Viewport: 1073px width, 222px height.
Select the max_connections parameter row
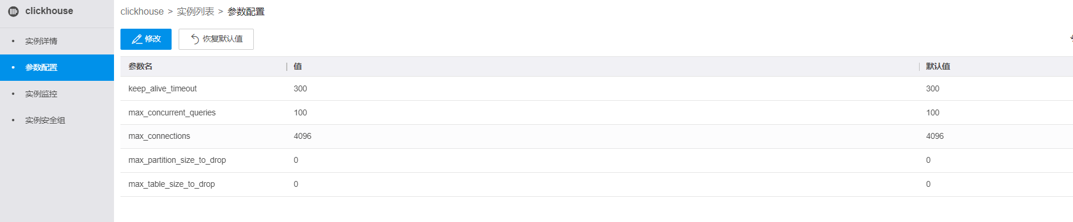pos(596,136)
